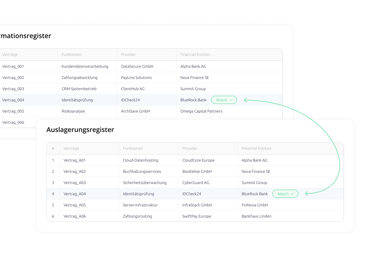Click the Verträge header in the upper register table

coord(10,54)
